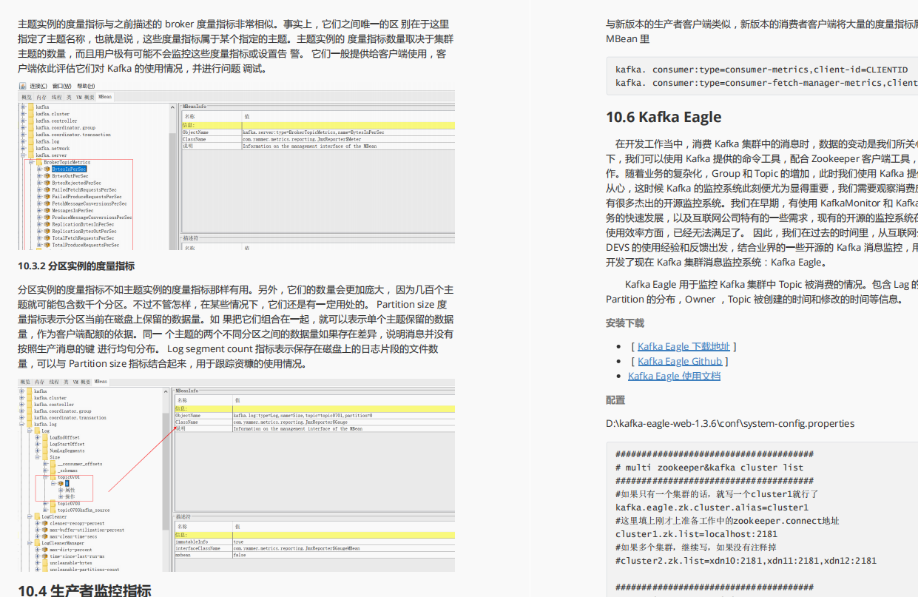Viewport: 918px width, 597px height.
Task: Select the uncleanable-bytes folder icon
Action: 44,563
